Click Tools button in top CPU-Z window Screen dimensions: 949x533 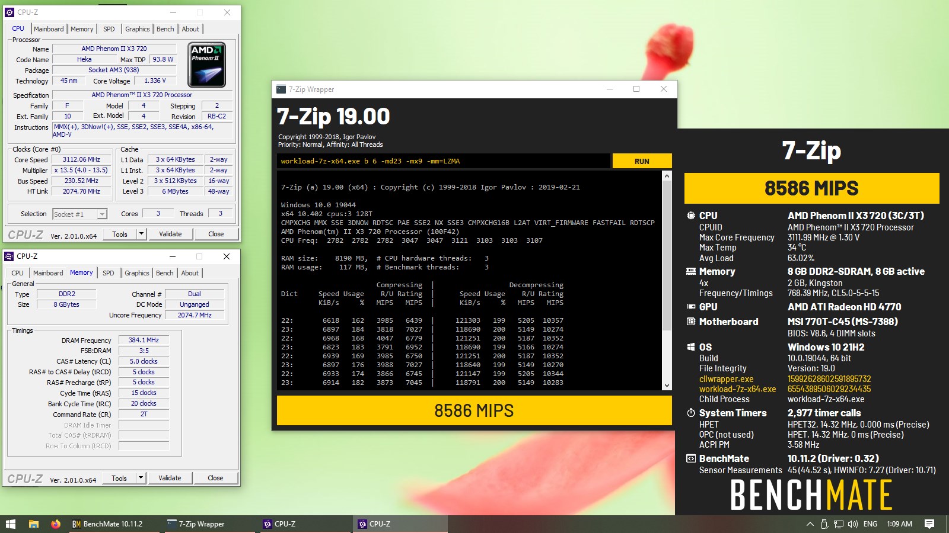tap(120, 234)
